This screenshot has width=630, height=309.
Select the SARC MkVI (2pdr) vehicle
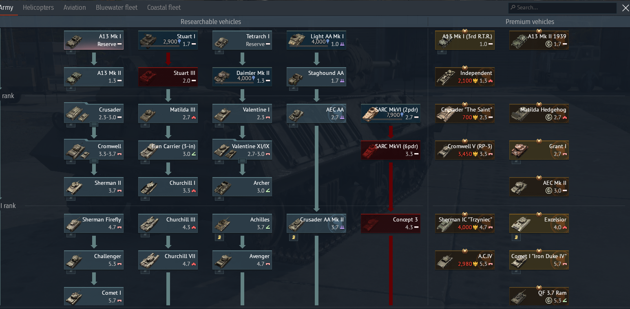tap(391, 114)
